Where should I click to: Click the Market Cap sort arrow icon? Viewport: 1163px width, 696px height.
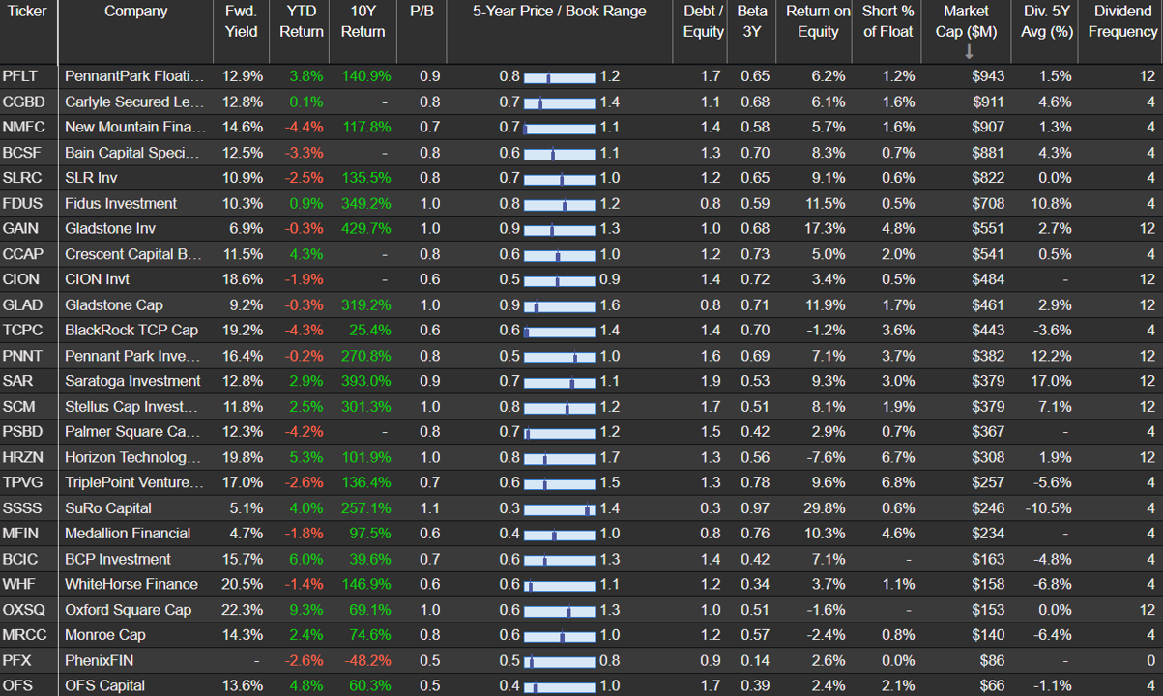point(969,51)
